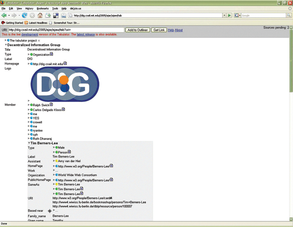This screenshot has width=293, height=227.
Task: Click the vertical scrollbar thumb
Action: 291,61
